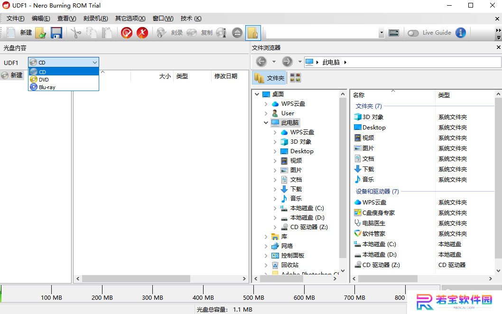Viewport: 502px width, 314px height.
Task: Click the thumbnail view mode icon
Action: (295, 78)
